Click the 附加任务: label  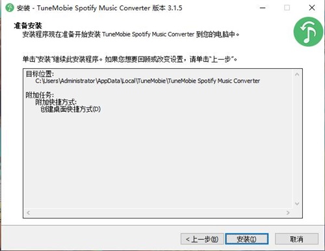40,95
